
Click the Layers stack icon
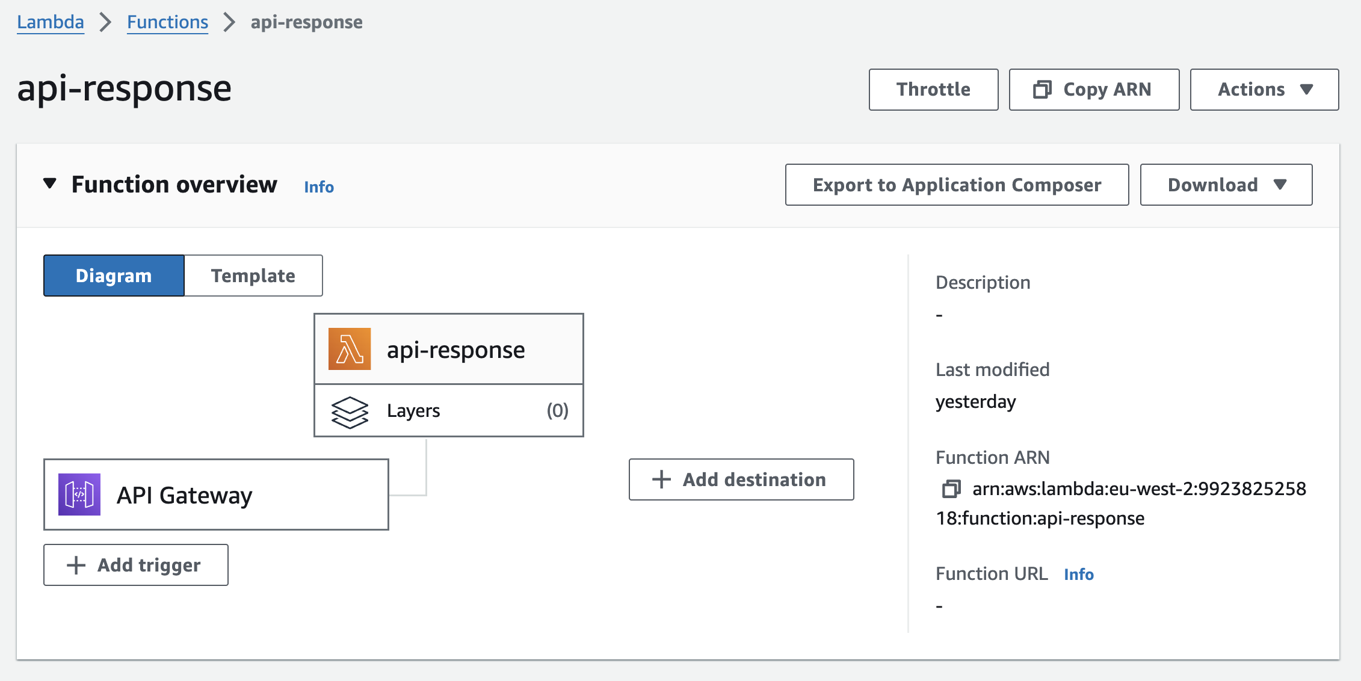pyautogui.click(x=350, y=412)
